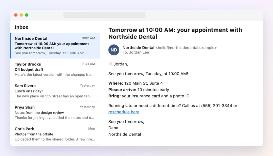This screenshot has width=273, height=156.
Task: Click the email subject heading in reading pane
Action: click(x=175, y=33)
